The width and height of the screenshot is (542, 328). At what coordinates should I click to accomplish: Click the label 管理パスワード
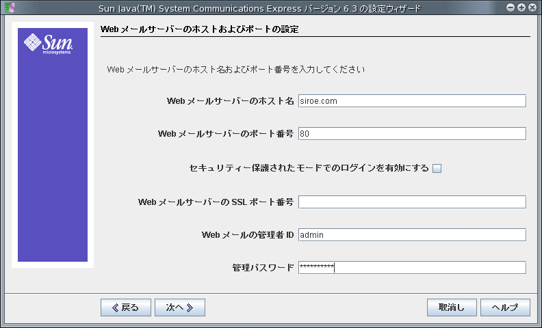pyautogui.click(x=263, y=268)
